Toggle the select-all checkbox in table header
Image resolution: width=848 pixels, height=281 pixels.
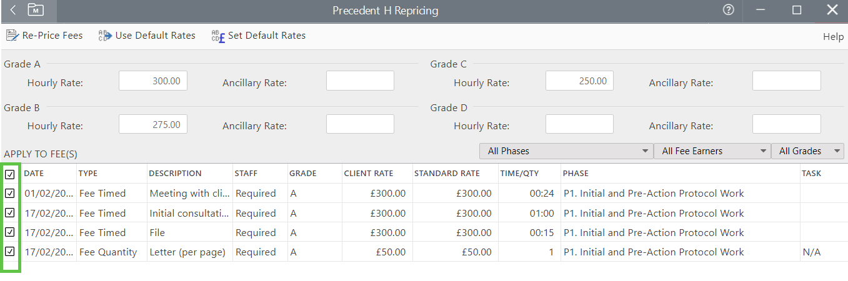tap(10, 174)
